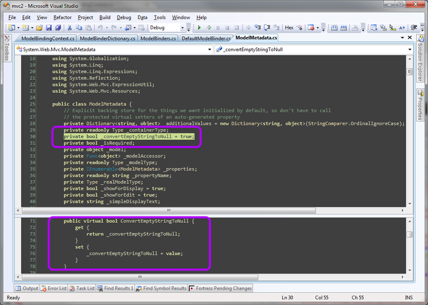428x305 pixels.
Task: Expand the _convertEmptyStringToNull member dropdown
Action: (410, 49)
